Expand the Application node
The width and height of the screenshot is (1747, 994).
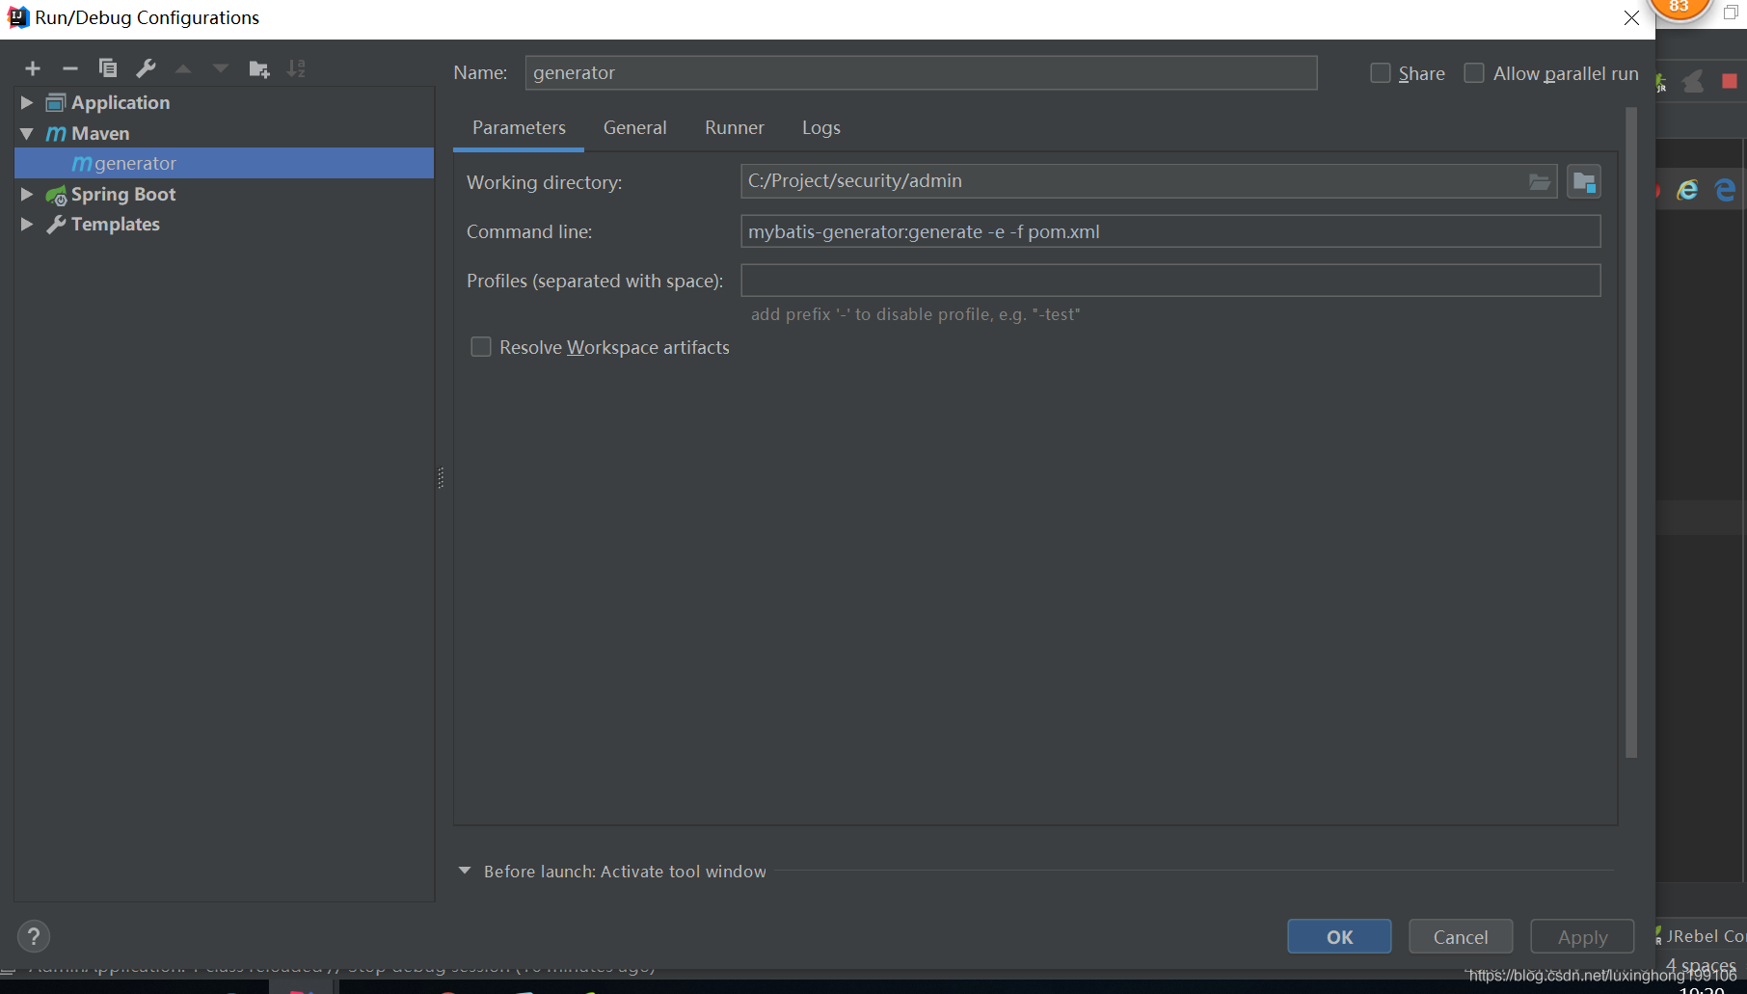tap(27, 102)
